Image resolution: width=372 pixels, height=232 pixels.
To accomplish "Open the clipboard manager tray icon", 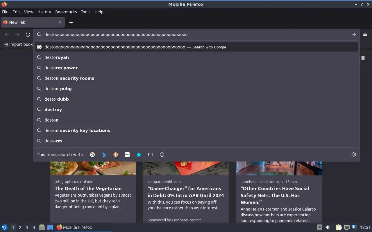I will [x=339, y=227].
